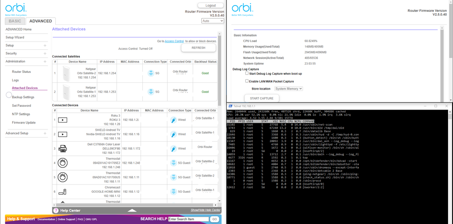Open Set Password page

tap(21, 105)
